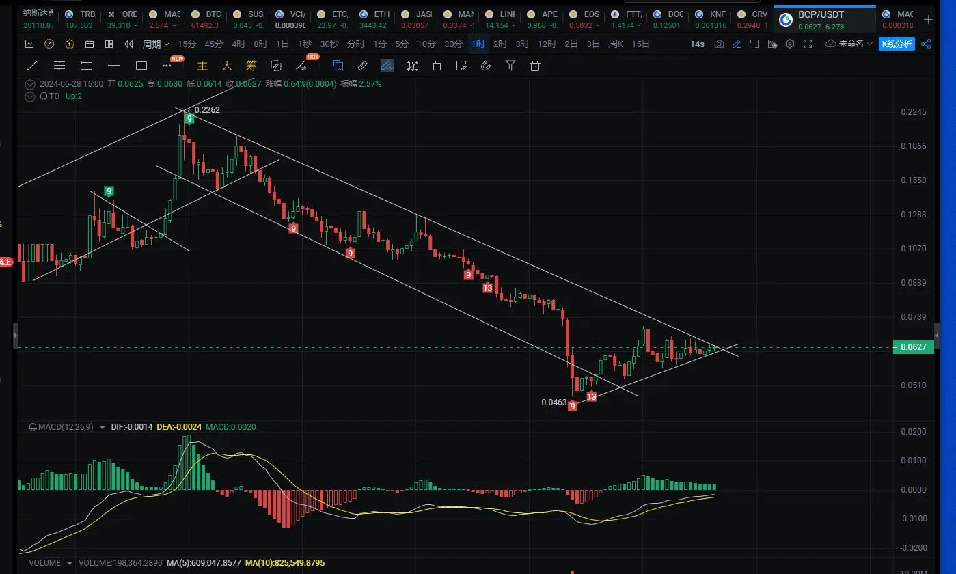Viewport: 956px width, 574px height.
Task: Toggle the highlighted pencil drawing tool
Action: point(387,66)
